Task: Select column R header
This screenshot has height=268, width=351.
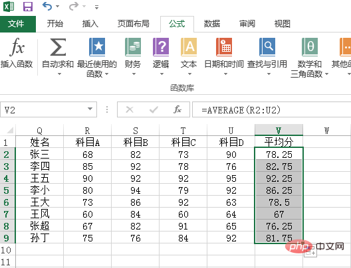Action: (88, 131)
